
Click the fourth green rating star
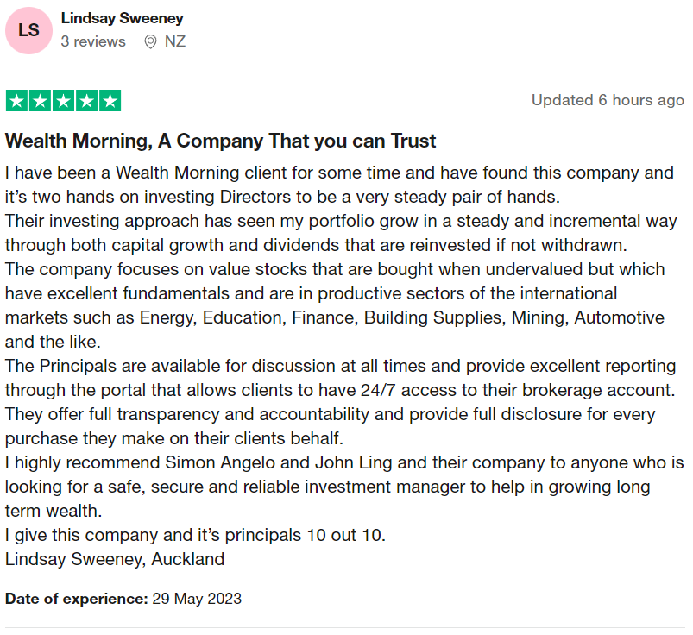[x=86, y=101]
